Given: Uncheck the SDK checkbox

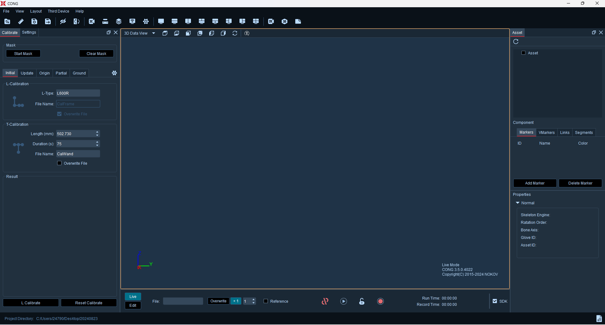Looking at the screenshot, I should click(x=495, y=301).
